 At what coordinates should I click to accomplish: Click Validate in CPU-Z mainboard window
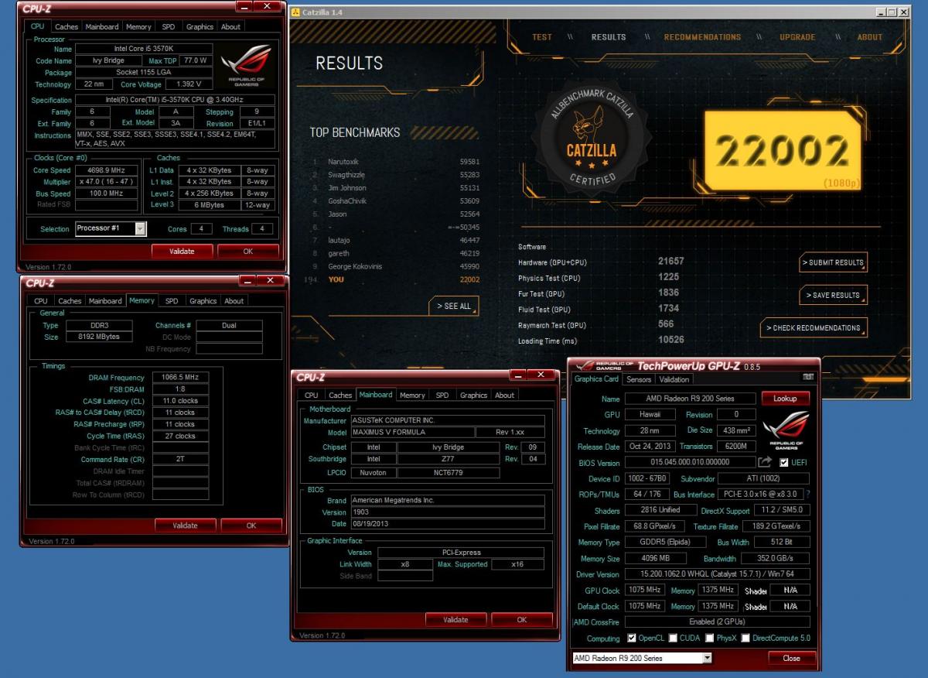pyautogui.click(x=455, y=619)
